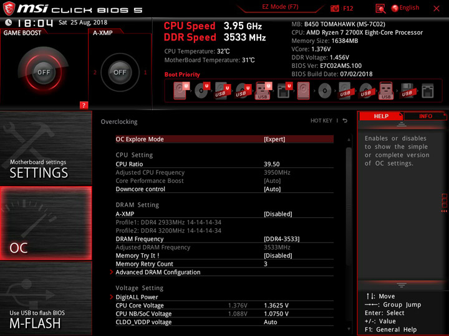Viewport: 449px width, 336px height.
Task: Select the UEFI USB hard disk boot icon
Action: tap(223, 91)
